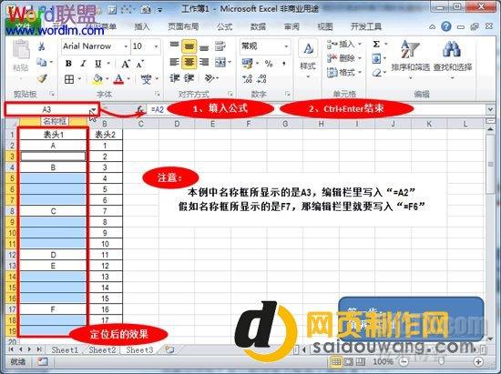Apply the red font color A
Screen dimensions: 501x374
[x=118, y=79]
